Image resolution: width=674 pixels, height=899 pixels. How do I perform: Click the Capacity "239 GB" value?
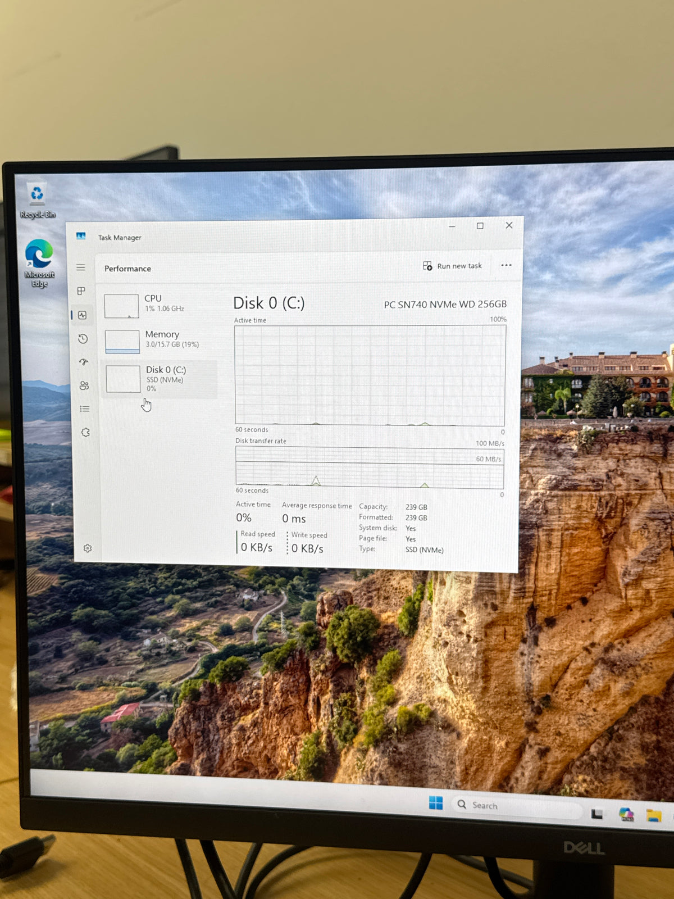416,507
